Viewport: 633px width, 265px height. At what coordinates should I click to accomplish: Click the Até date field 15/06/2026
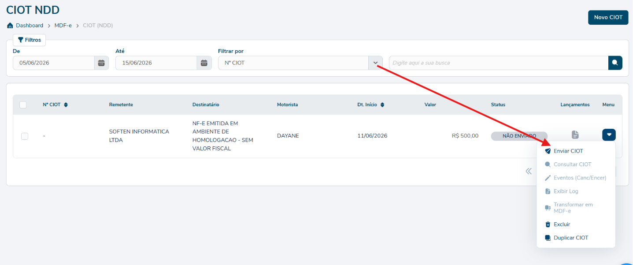pyautogui.click(x=156, y=63)
